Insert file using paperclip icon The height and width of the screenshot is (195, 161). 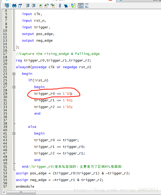60,6
